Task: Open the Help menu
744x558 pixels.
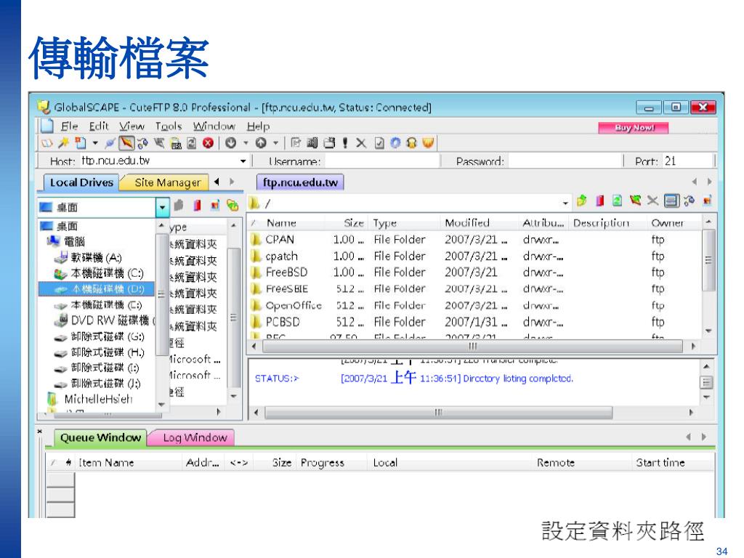Action: click(x=258, y=126)
